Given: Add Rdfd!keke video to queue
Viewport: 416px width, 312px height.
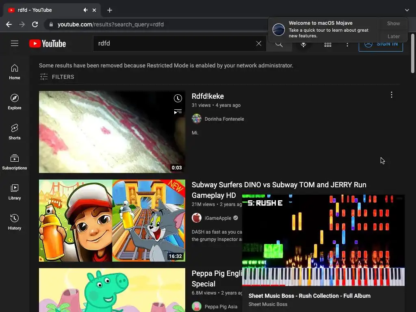Looking at the screenshot, I should tap(178, 111).
